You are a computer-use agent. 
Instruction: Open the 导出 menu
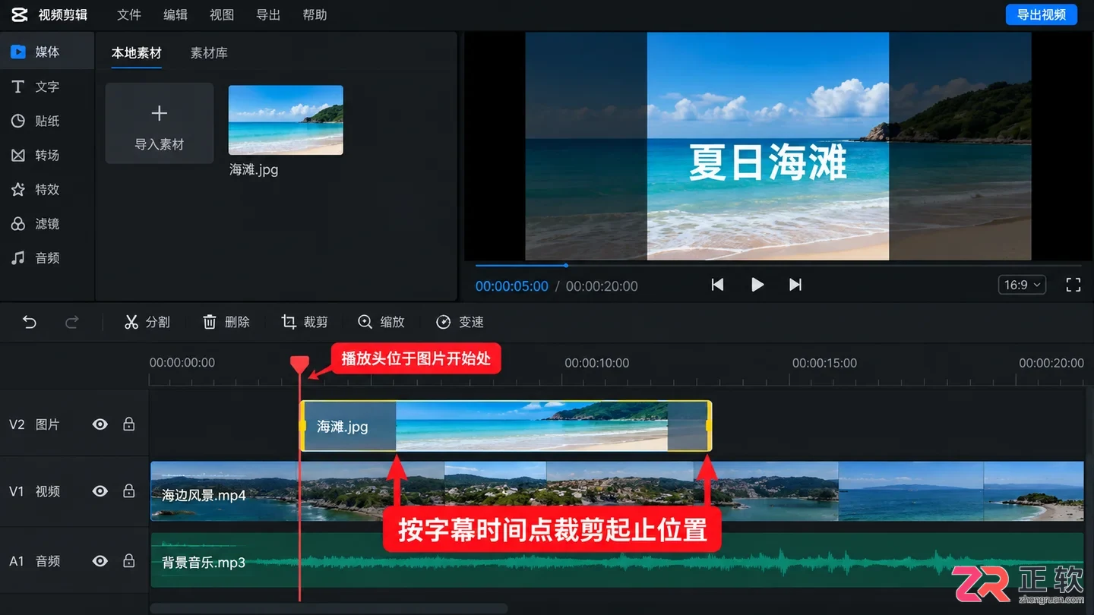point(268,14)
